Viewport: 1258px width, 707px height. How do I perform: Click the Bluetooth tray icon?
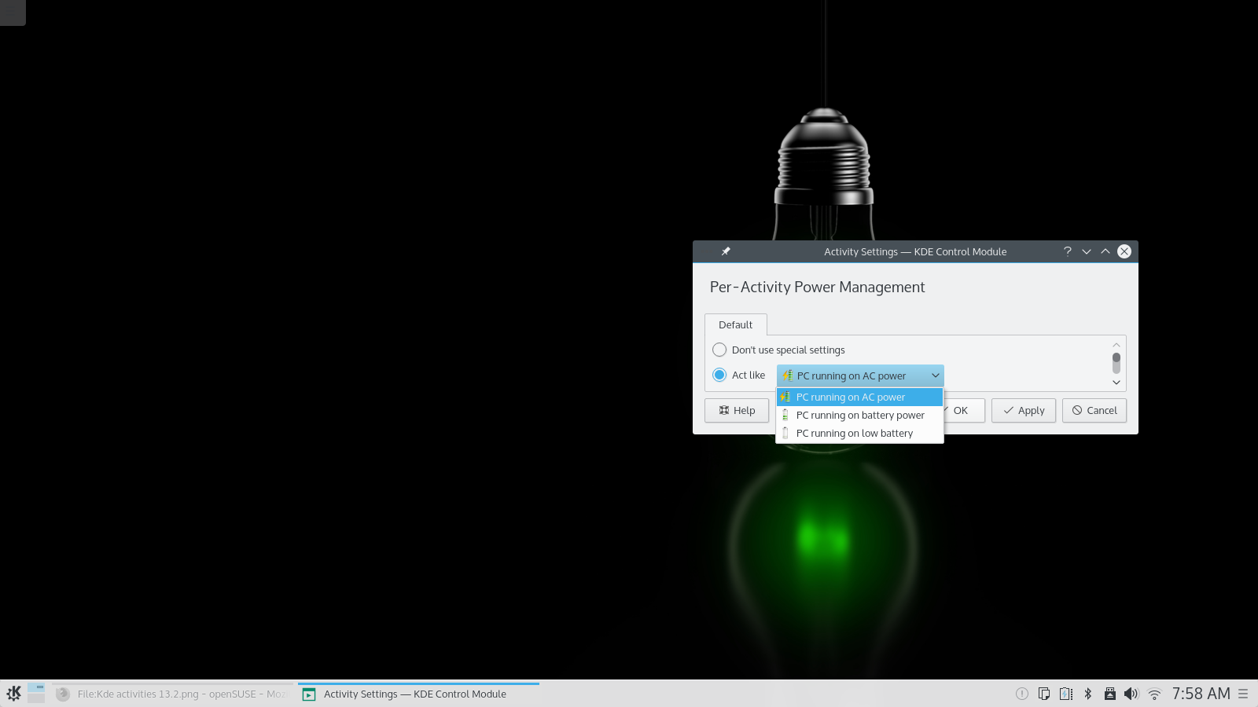point(1088,694)
